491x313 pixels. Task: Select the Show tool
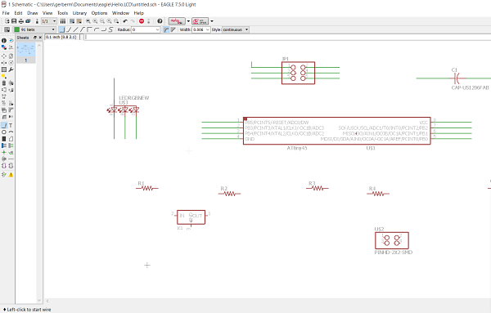click(x=11, y=40)
